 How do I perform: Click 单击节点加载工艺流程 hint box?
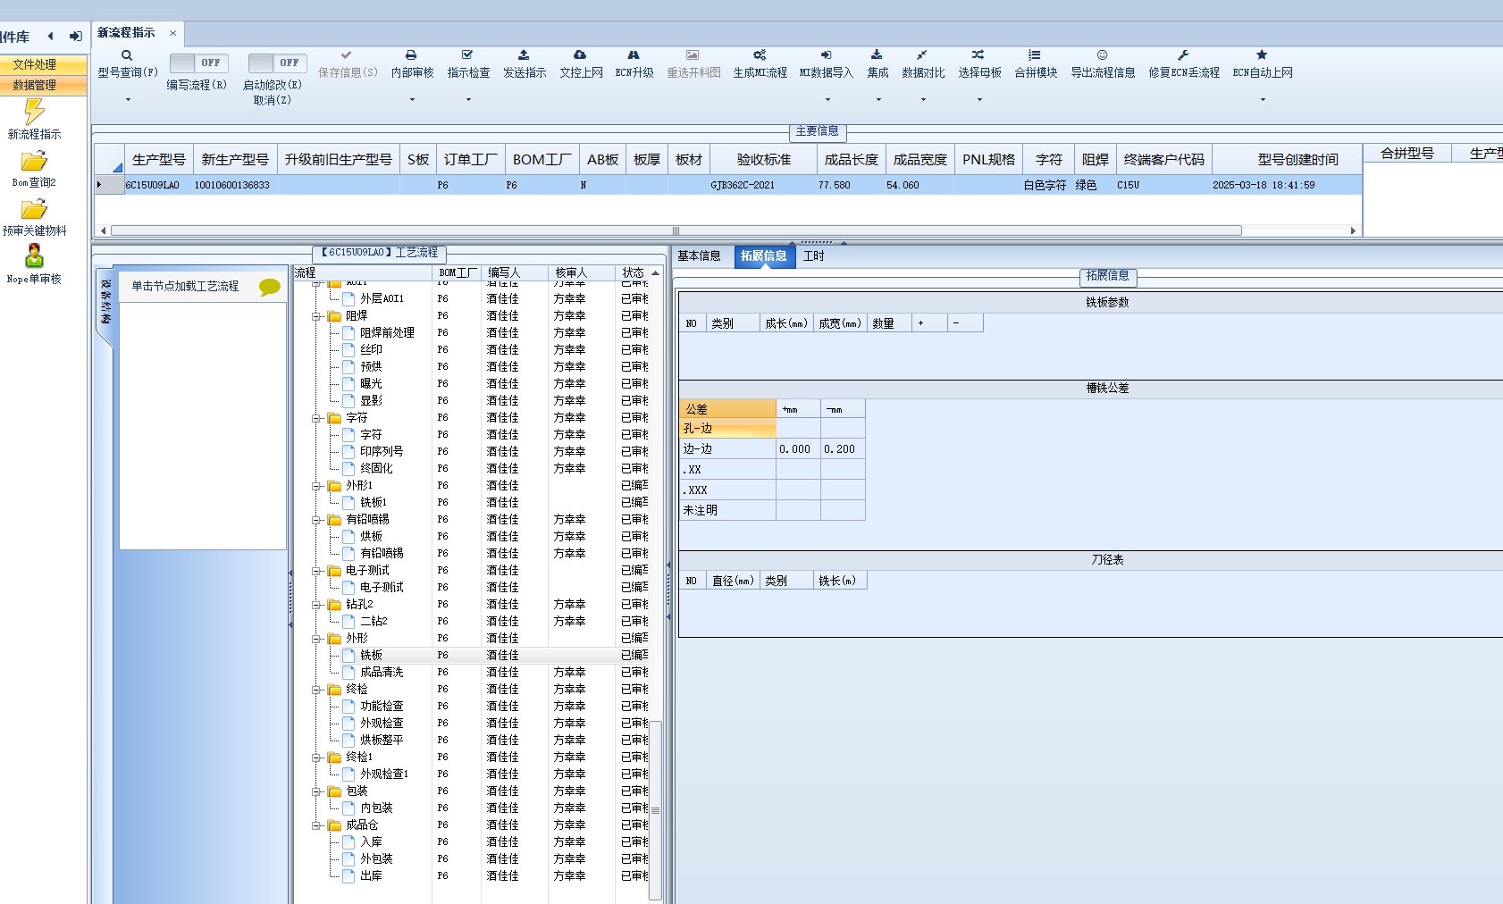[201, 287]
